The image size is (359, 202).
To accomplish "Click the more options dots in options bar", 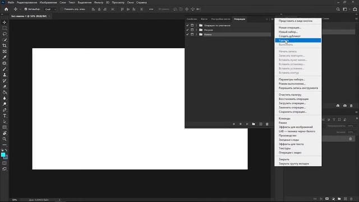I will pos(151,9).
